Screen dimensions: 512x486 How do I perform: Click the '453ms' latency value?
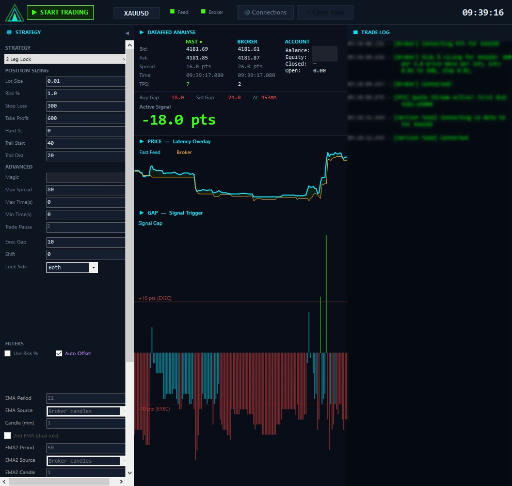269,98
